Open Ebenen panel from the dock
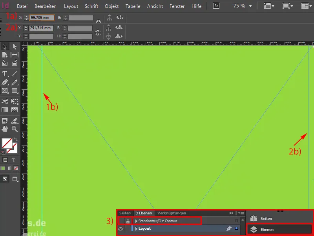The image size is (314, 236). point(280,229)
